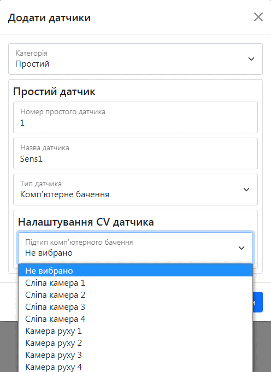Select Камера руху 1 option
Image resolution: width=271 pixels, height=372 pixels.
135,331
